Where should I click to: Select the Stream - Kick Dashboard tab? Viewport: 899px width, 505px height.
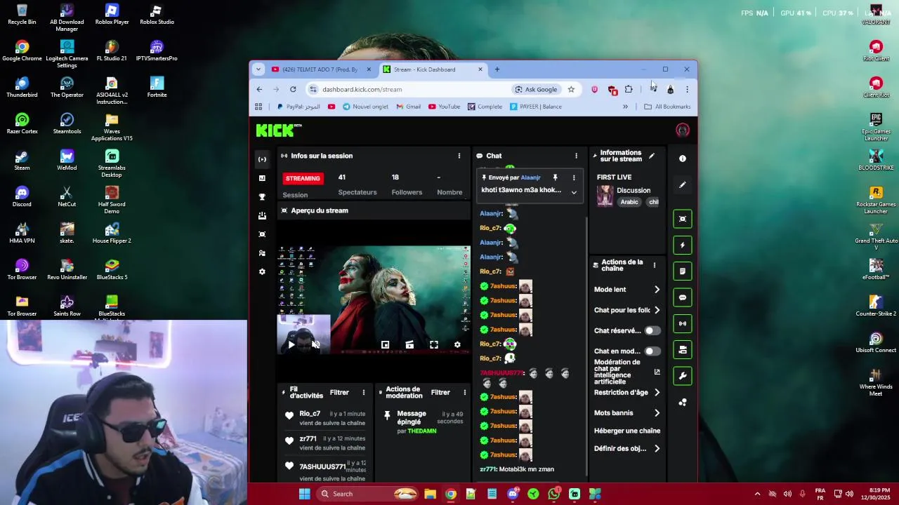point(431,69)
